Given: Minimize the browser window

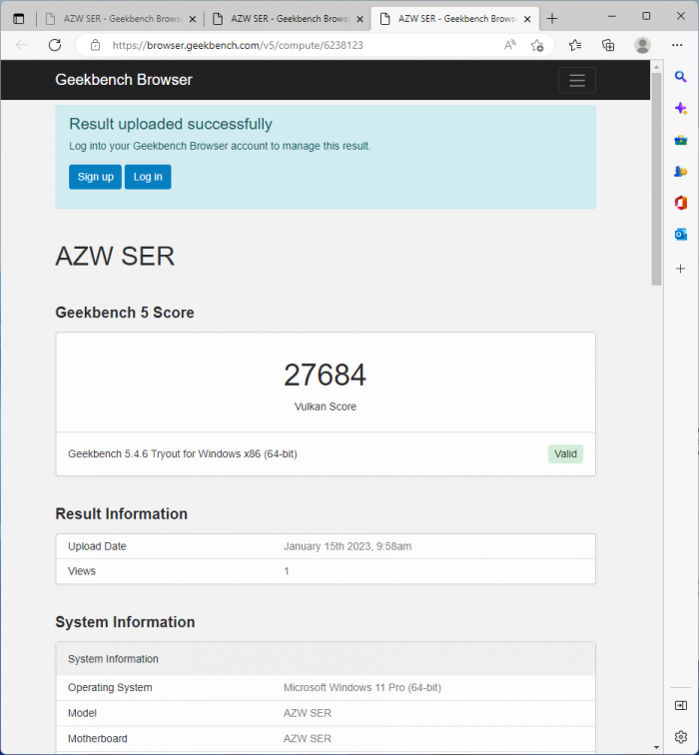Looking at the screenshot, I should pyautogui.click(x=611, y=16).
